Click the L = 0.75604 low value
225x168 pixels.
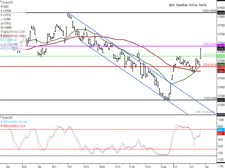(6, 19)
